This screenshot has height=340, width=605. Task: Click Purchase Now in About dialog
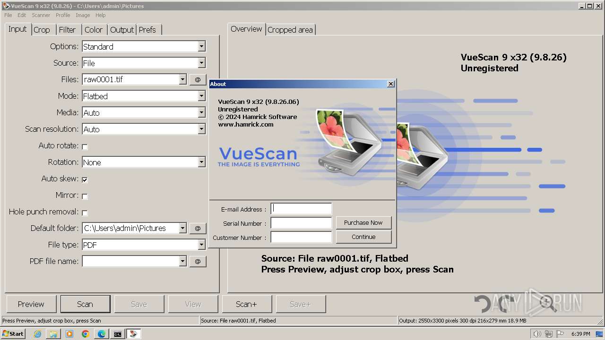[x=363, y=222]
